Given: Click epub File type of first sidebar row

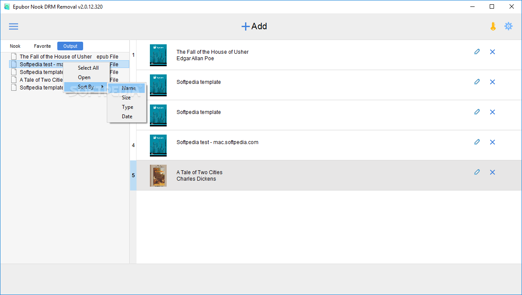Looking at the screenshot, I should (107, 57).
